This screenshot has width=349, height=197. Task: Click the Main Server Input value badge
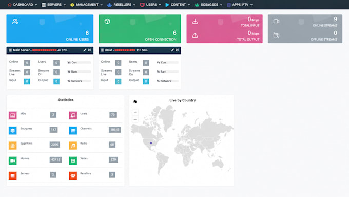pos(27,81)
